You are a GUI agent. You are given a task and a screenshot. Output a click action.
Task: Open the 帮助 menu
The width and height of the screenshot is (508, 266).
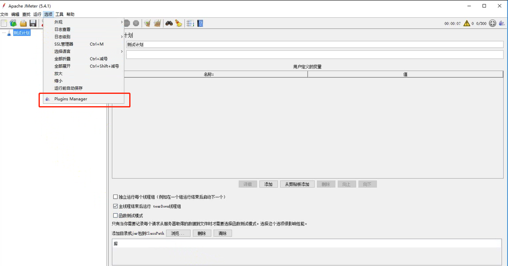[70, 14]
